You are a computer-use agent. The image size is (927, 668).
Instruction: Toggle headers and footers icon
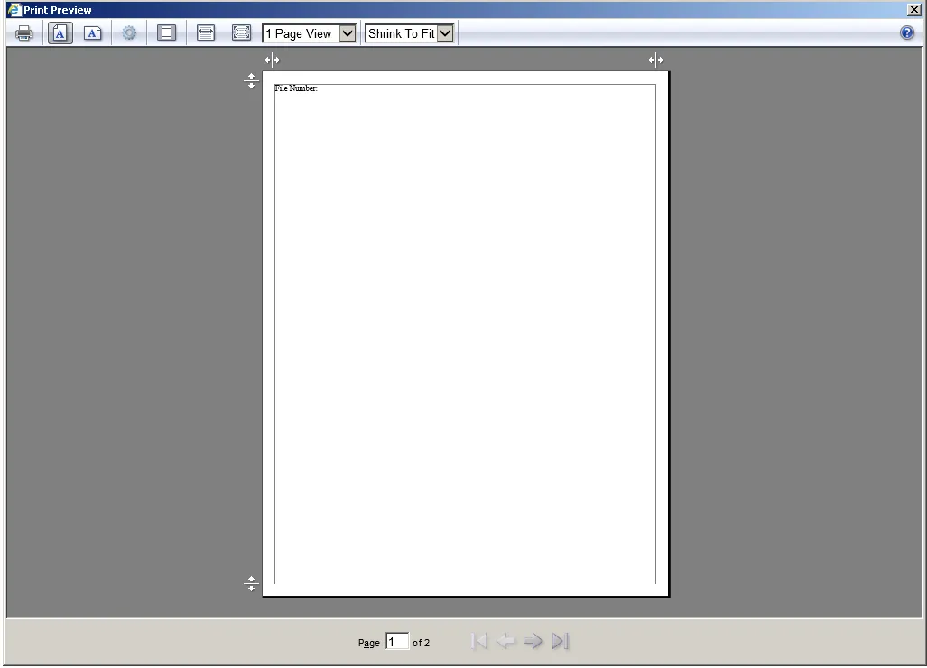pos(166,33)
